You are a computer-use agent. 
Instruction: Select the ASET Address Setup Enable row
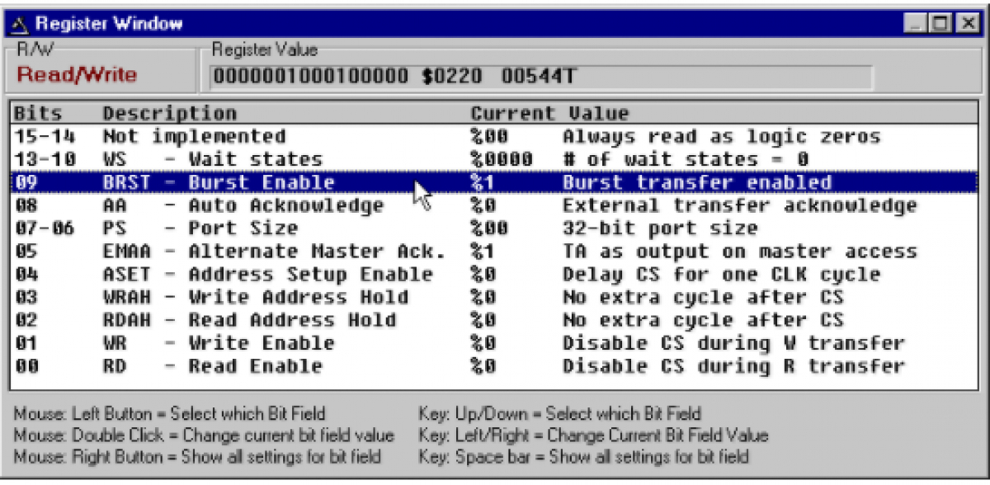267,274
